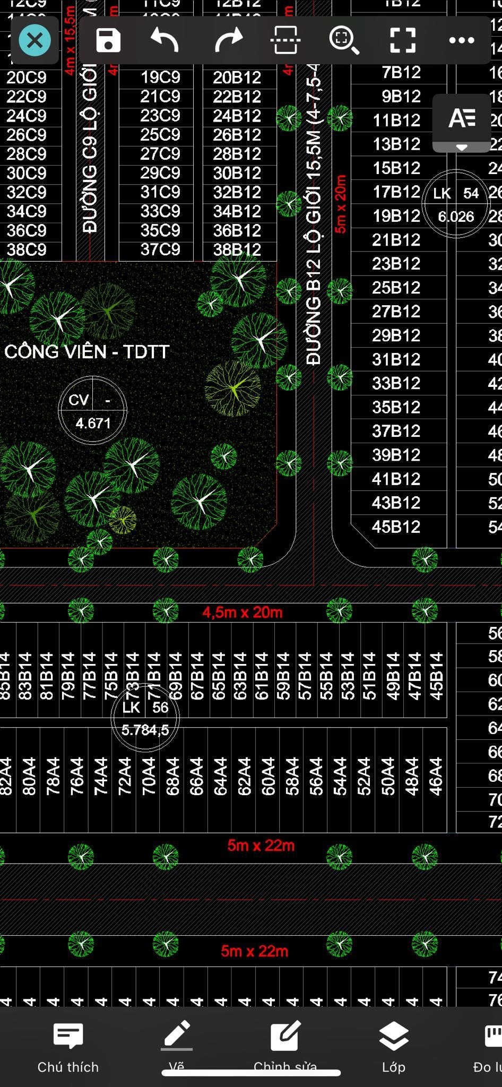Select plot 45B12
The image size is (502, 1087).
pos(396,527)
